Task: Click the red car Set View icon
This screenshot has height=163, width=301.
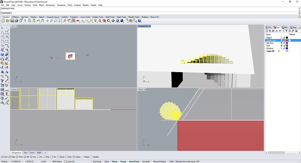Action: (78, 21)
